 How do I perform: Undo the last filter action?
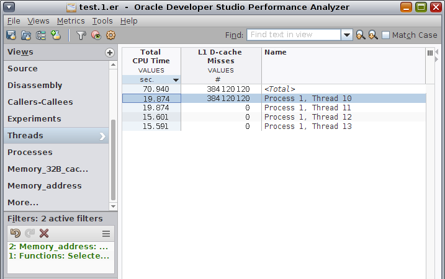point(15,233)
